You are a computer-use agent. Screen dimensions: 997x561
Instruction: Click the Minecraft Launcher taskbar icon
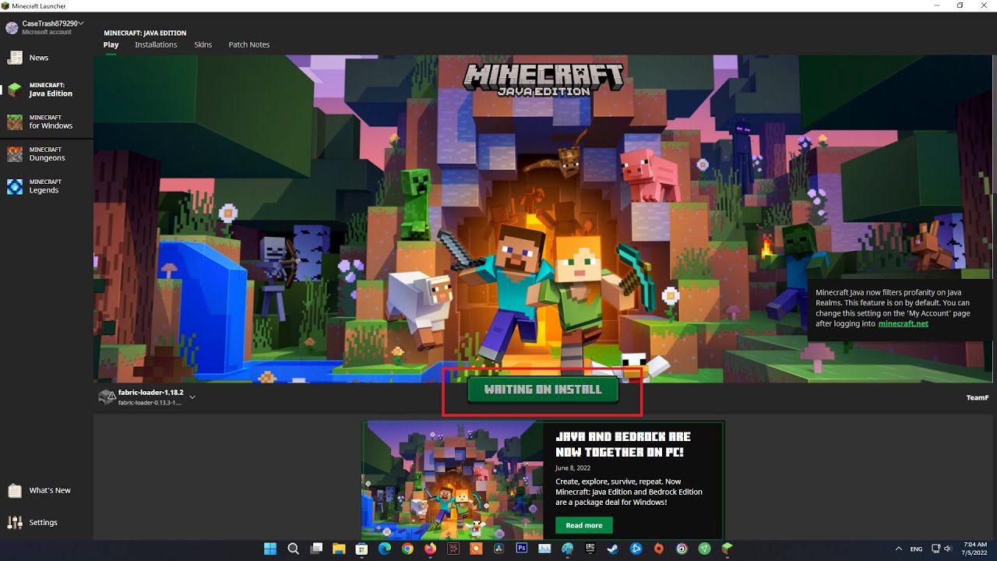pyautogui.click(x=727, y=549)
